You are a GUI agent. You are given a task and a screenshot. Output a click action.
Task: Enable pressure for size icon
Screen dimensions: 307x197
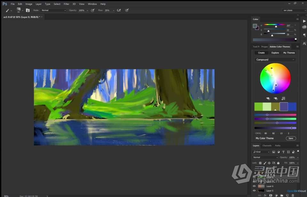127,10
